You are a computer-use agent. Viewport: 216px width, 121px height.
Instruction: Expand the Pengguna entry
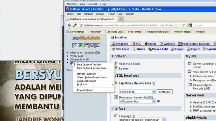click(191, 80)
